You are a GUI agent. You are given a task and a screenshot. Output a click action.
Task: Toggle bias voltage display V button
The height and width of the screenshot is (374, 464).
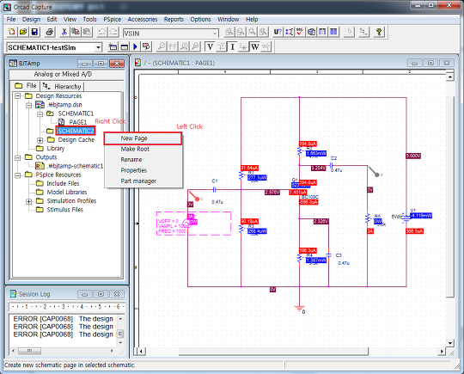pos(211,46)
